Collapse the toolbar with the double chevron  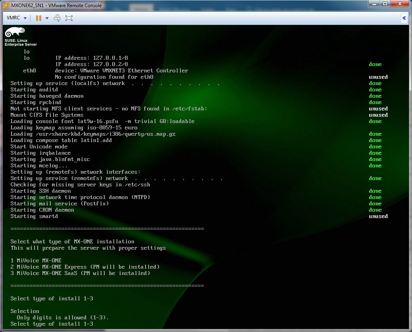click(404, 18)
